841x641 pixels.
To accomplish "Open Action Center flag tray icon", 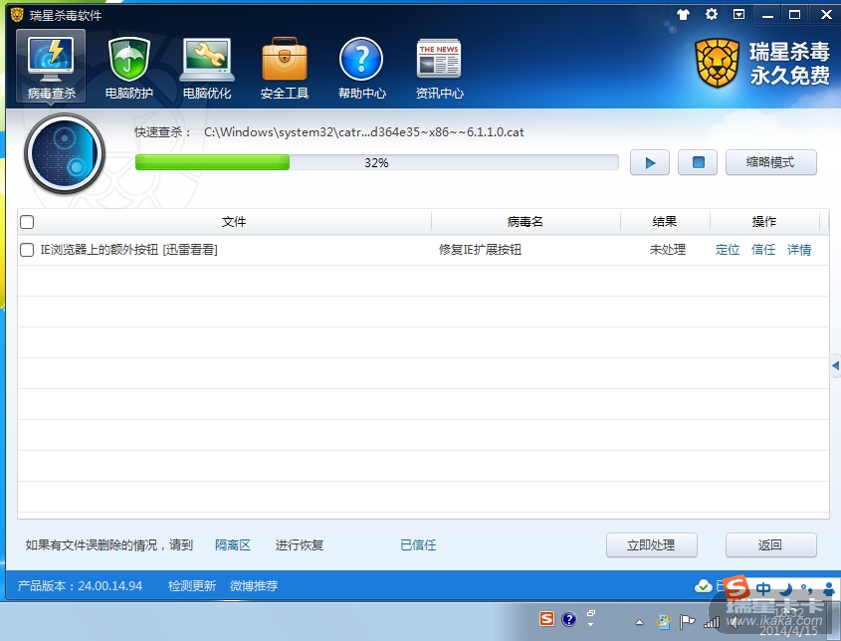I will point(687,622).
